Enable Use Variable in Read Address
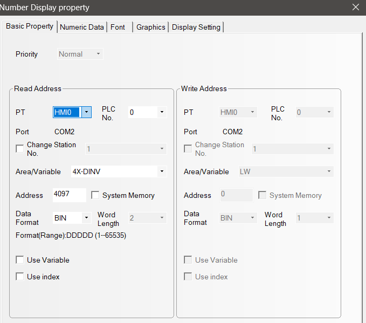Image resolution: width=366 pixels, height=323 pixels. pos(20,260)
